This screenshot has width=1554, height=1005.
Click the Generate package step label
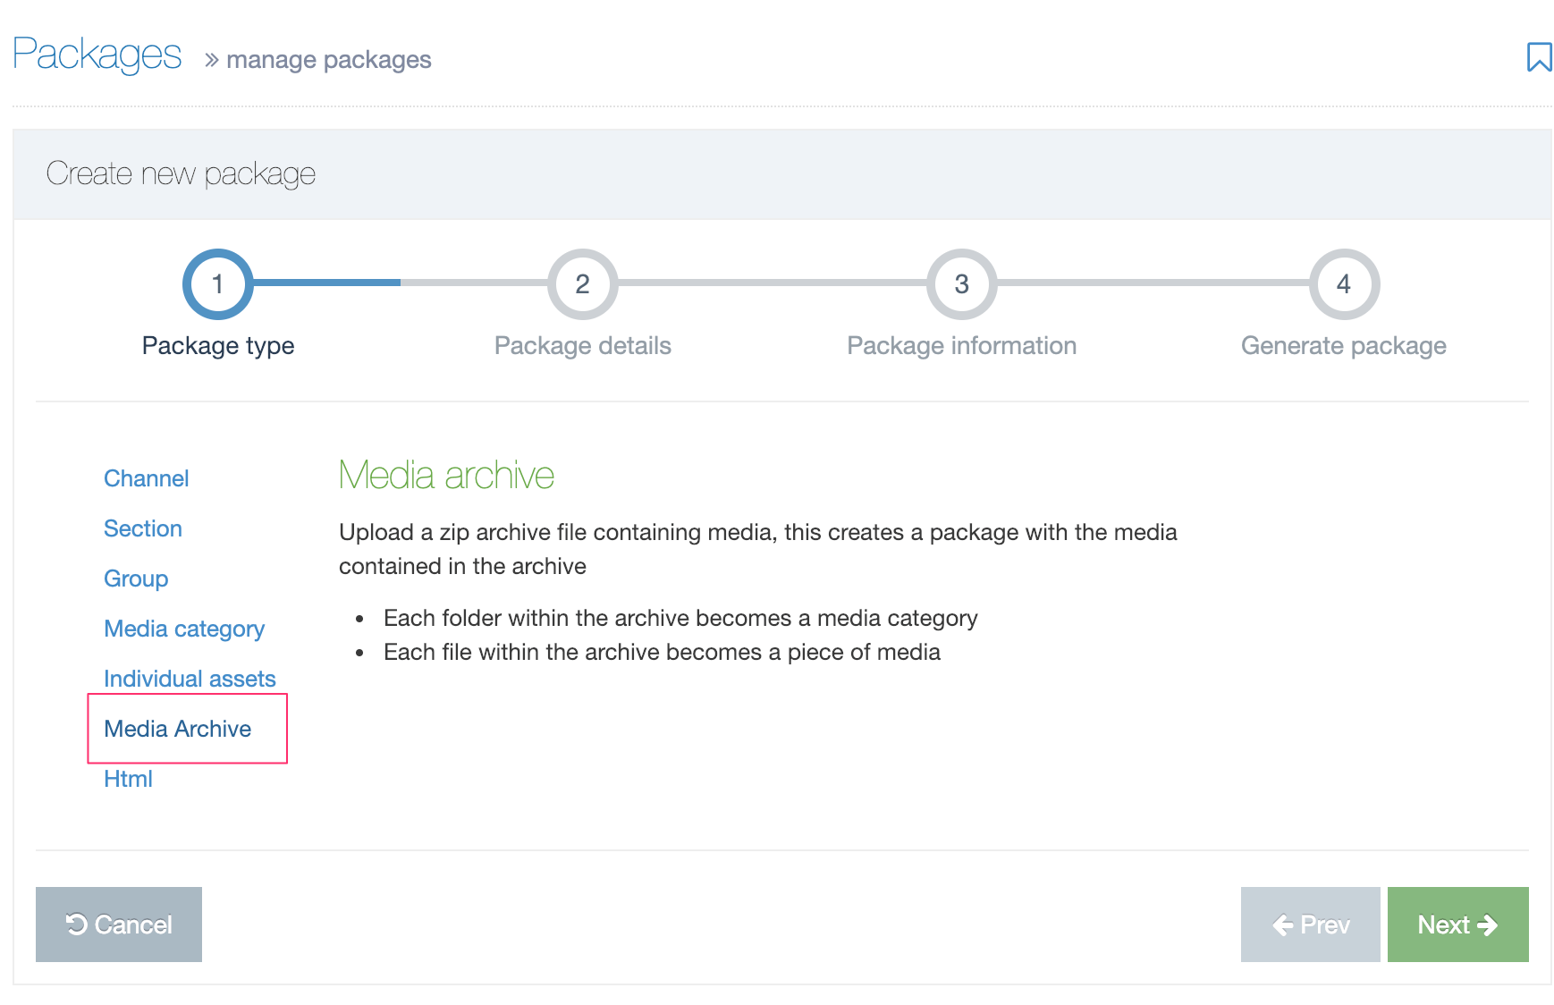click(1343, 346)
